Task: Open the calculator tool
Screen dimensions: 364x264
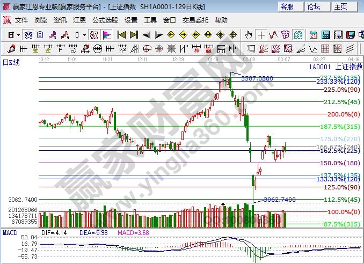Action: click(x=326, y=35)
